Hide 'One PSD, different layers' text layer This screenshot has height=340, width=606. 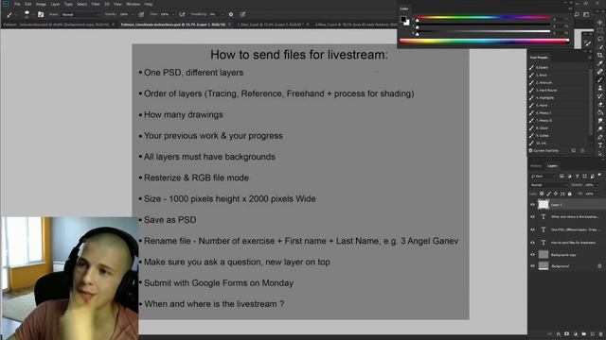[532, 229]
